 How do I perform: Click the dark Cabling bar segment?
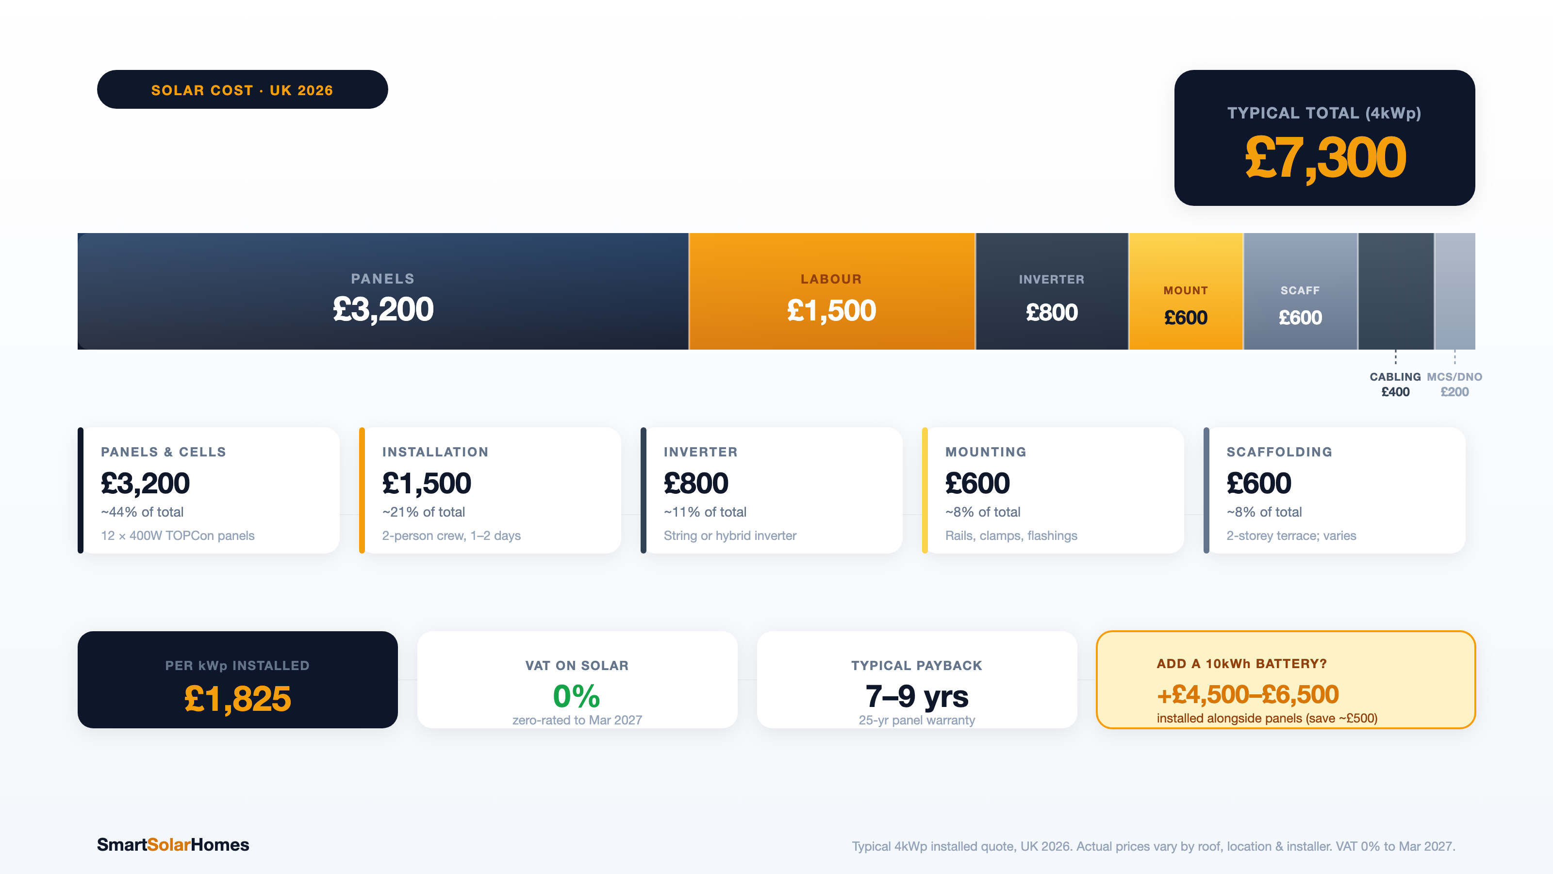1396,291
